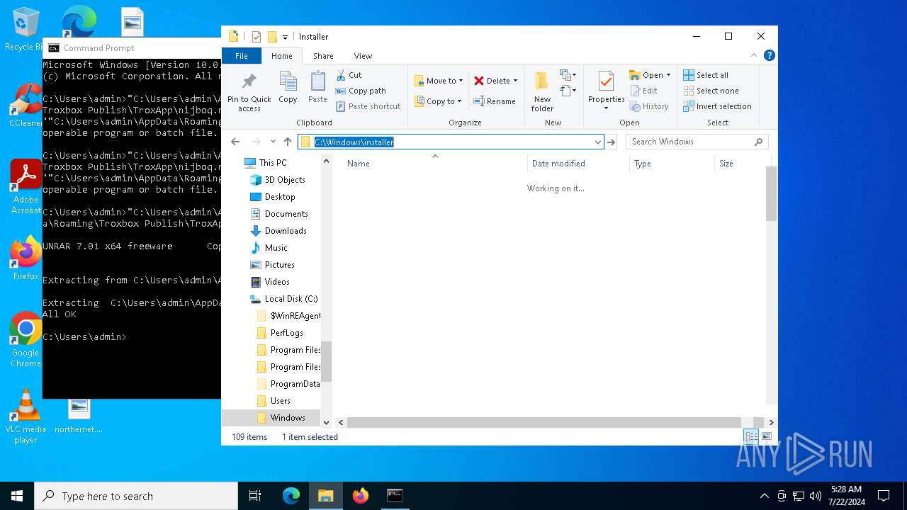
Task: Open Microsoft Edge from the taskbar
Action: tap(291, 496)
